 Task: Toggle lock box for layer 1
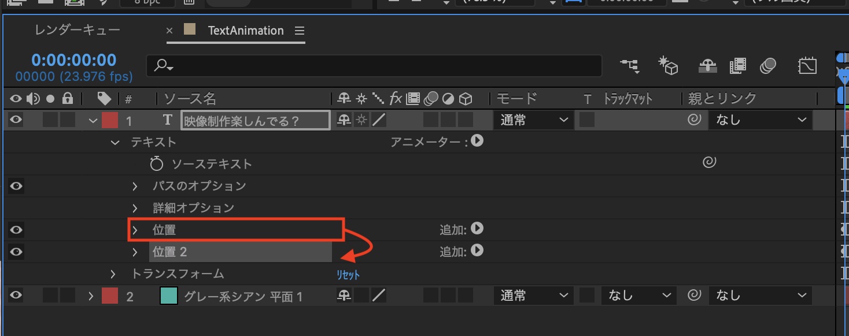point(68,120)
